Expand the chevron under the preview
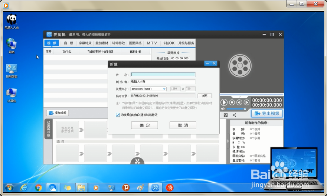327x196 pixels. click(x=240, y=97)
